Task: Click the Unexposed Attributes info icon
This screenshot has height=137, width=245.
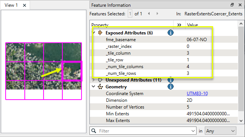Action: 171,80
